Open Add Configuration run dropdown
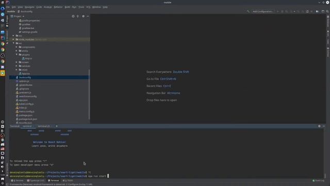Image resolution: width=330 pixels, height=186 pixels. (x=263, y=11)
